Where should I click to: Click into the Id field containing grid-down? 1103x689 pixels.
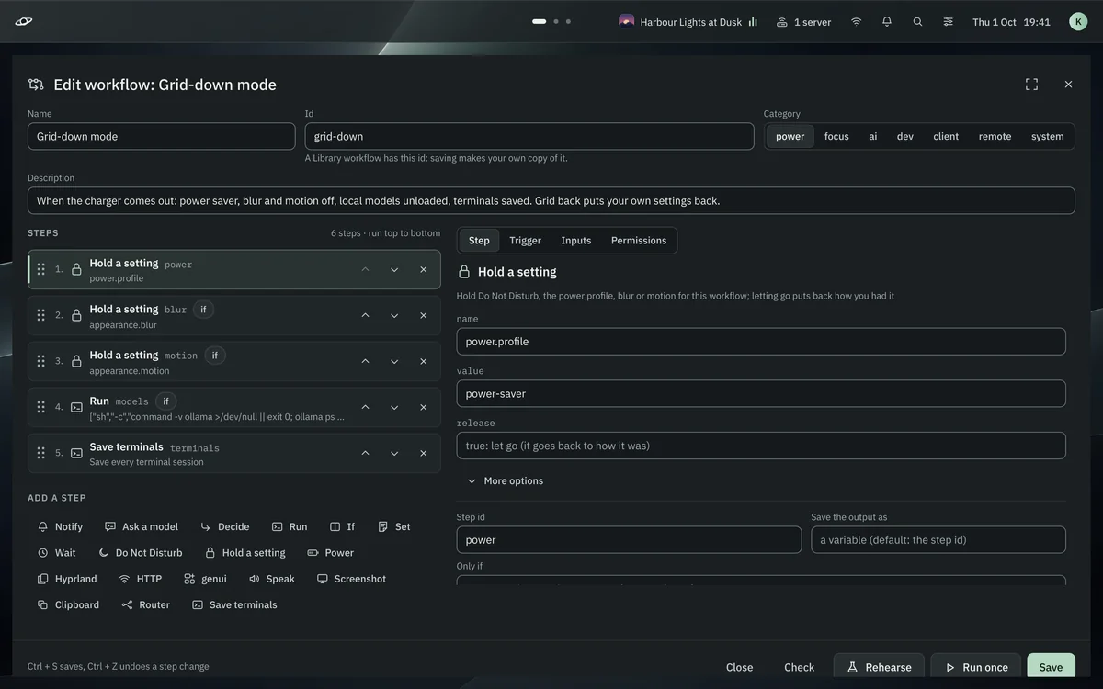(x=529, y=136)
